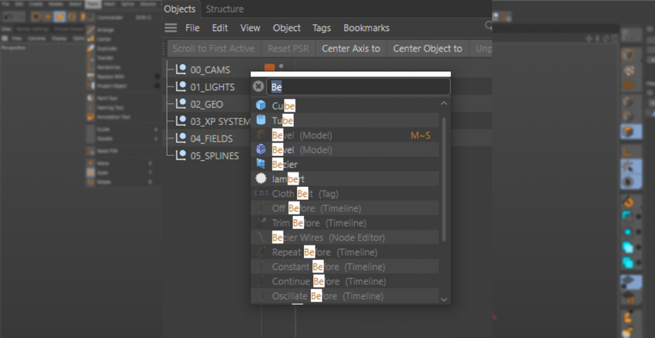
Task: Select the Move tool icon in main toolbar
Action: [48, 17]
